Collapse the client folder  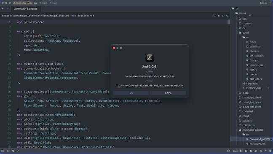[244, 32]
